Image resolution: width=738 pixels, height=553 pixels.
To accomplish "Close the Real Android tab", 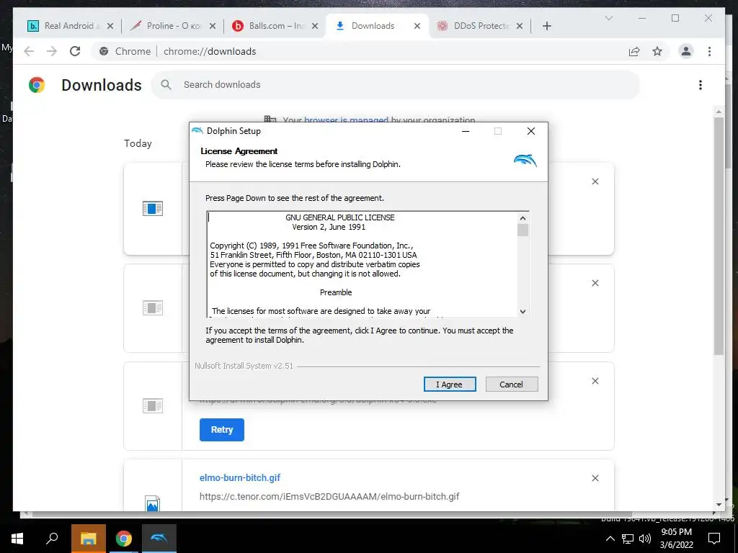I will [110, 26].
